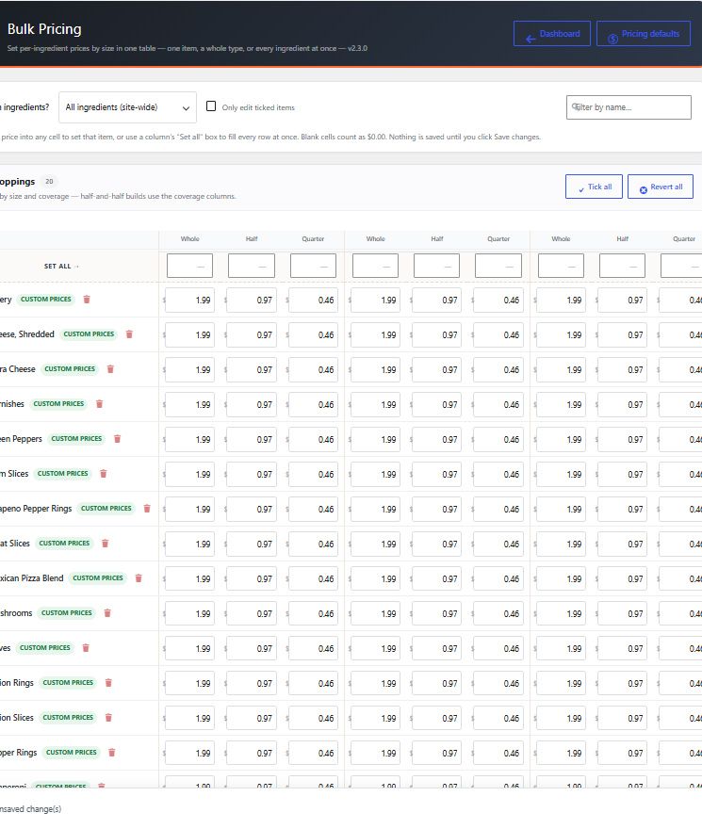Image resolution: width=702 pixels, height=829 pixels.
Task: Open the All ingredients (site-wide) dropdown
Action: pos(127,107)
